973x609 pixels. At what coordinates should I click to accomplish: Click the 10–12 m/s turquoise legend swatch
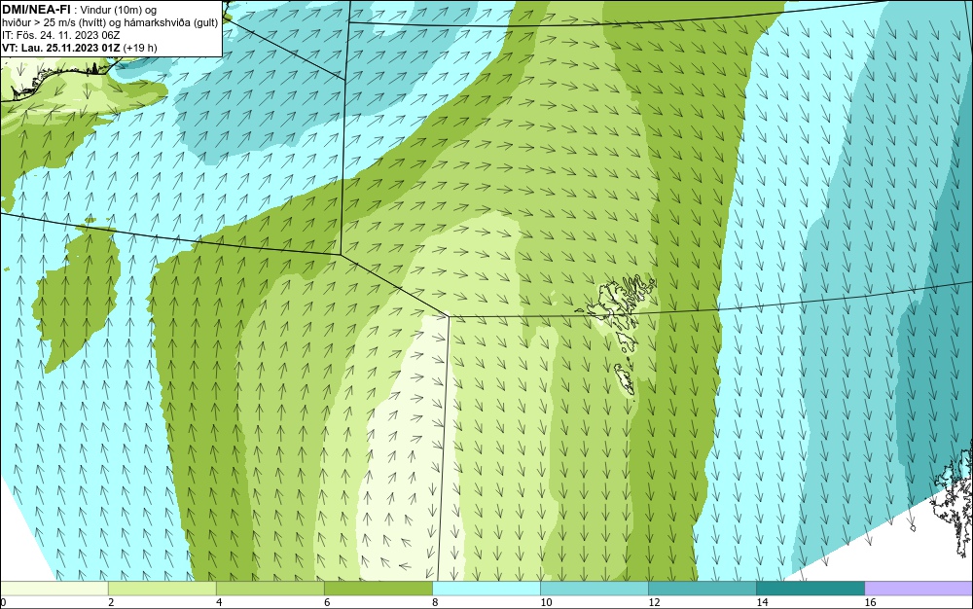point(594,588)
